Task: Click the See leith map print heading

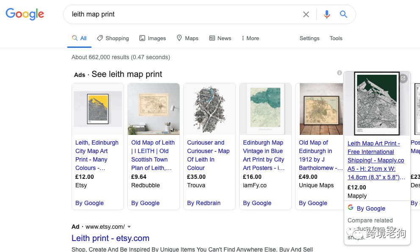Action: click(127, 74)
